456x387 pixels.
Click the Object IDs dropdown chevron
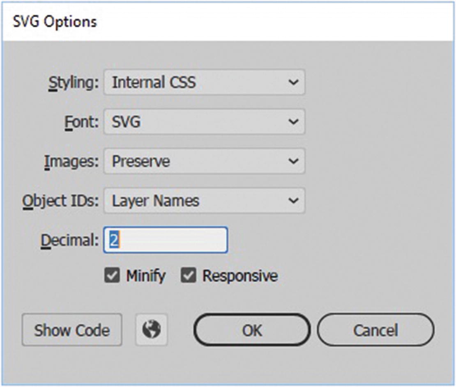[293, 201]
